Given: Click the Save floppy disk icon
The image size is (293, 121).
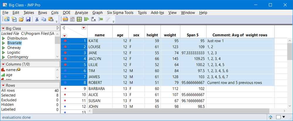Looking at the screenshot, I should tap(28, 19).
